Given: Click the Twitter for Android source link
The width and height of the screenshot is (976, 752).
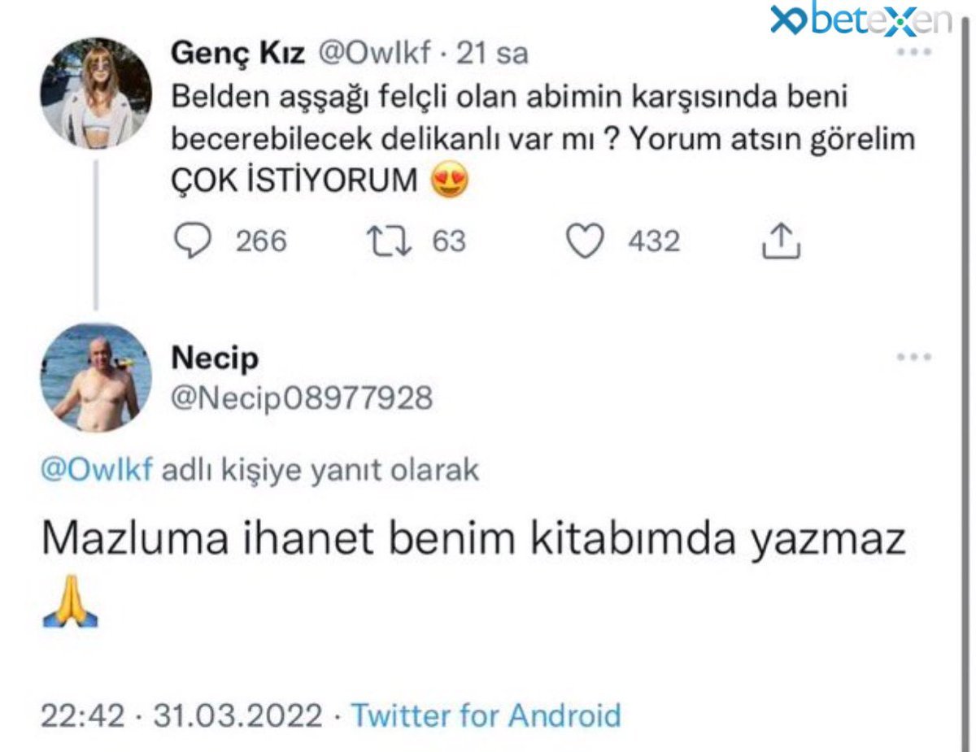Looking at the screenshot, I should click(x=486, y=715).
